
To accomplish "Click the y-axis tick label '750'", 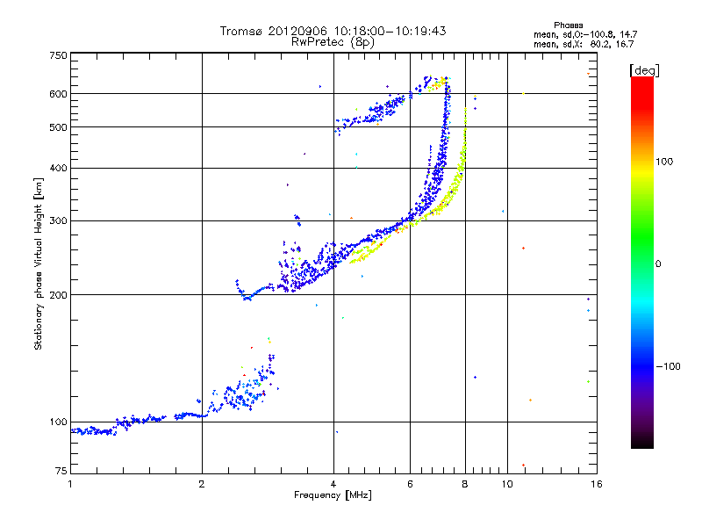I will click(58, 55).
